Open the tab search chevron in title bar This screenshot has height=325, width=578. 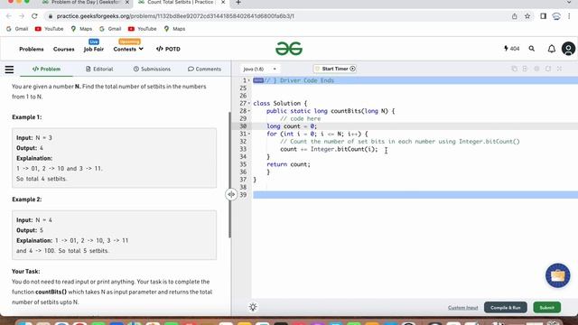[x=569, y=3]
